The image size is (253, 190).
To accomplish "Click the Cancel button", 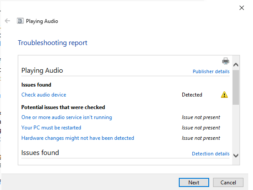I will click(x=228, y=183).
